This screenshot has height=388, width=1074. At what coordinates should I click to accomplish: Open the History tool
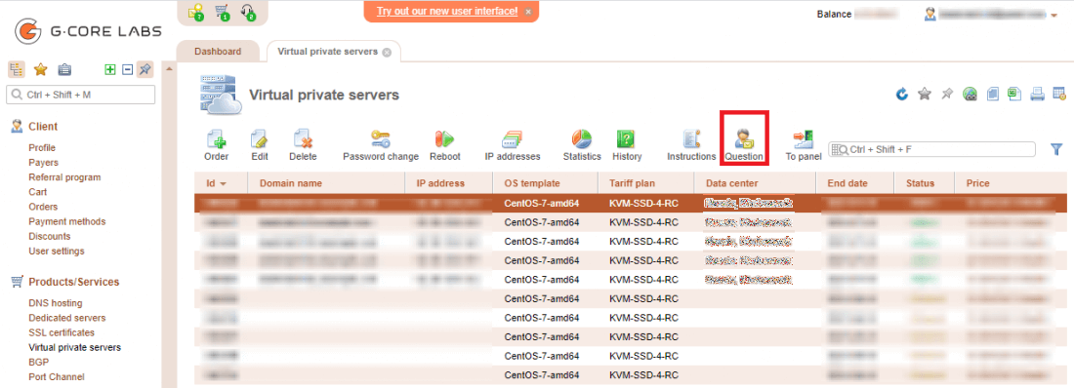pyautogui.click(x=627, y=146)
